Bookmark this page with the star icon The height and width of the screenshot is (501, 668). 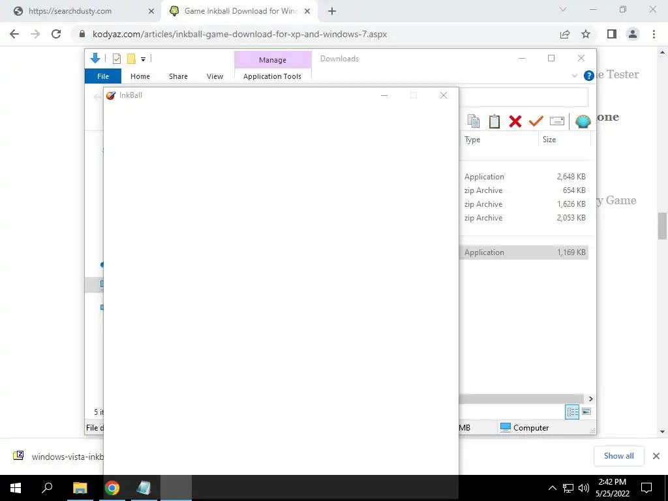586,34
